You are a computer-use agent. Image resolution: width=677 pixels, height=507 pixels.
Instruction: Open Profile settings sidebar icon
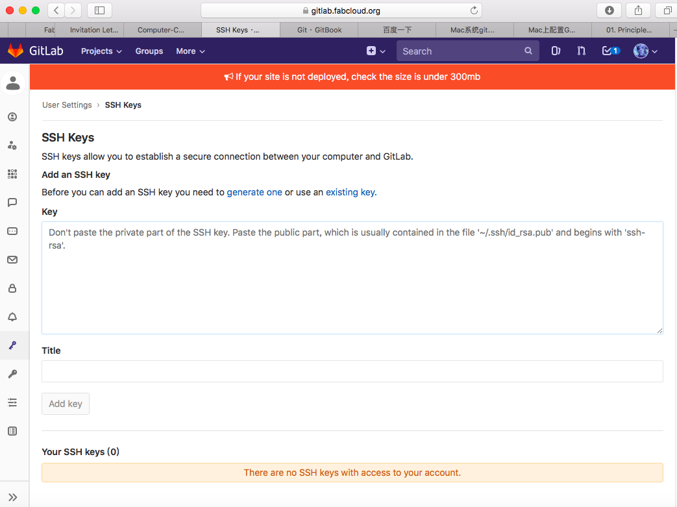[x=12, y=117]
